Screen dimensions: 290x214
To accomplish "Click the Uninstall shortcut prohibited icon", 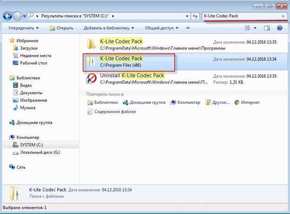I will click(x=91, y=78).
